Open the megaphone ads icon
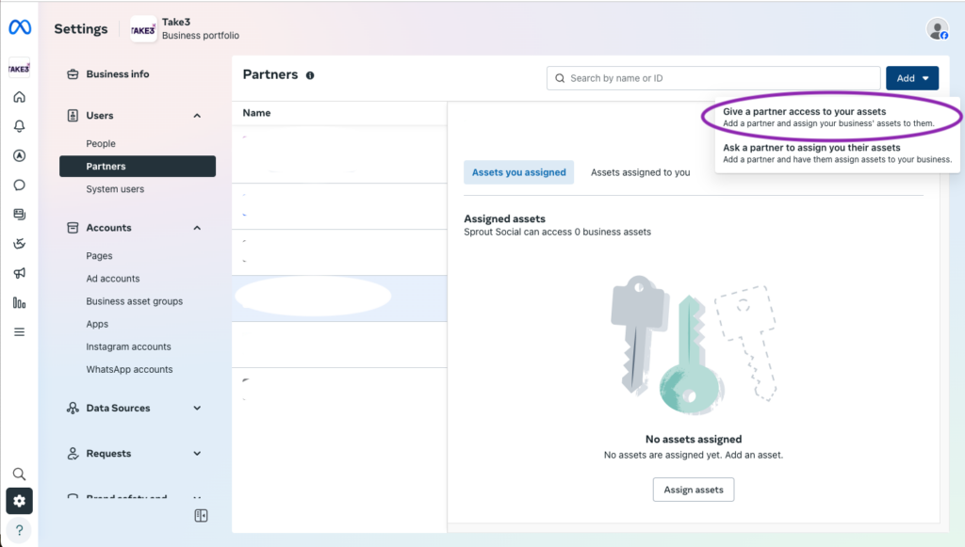Viewport: 965px width, 547px height. (x=19, y=273)
